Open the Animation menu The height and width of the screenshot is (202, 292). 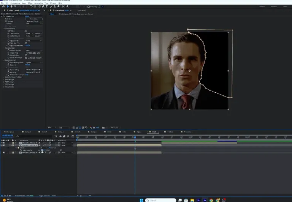pos(38,3)
